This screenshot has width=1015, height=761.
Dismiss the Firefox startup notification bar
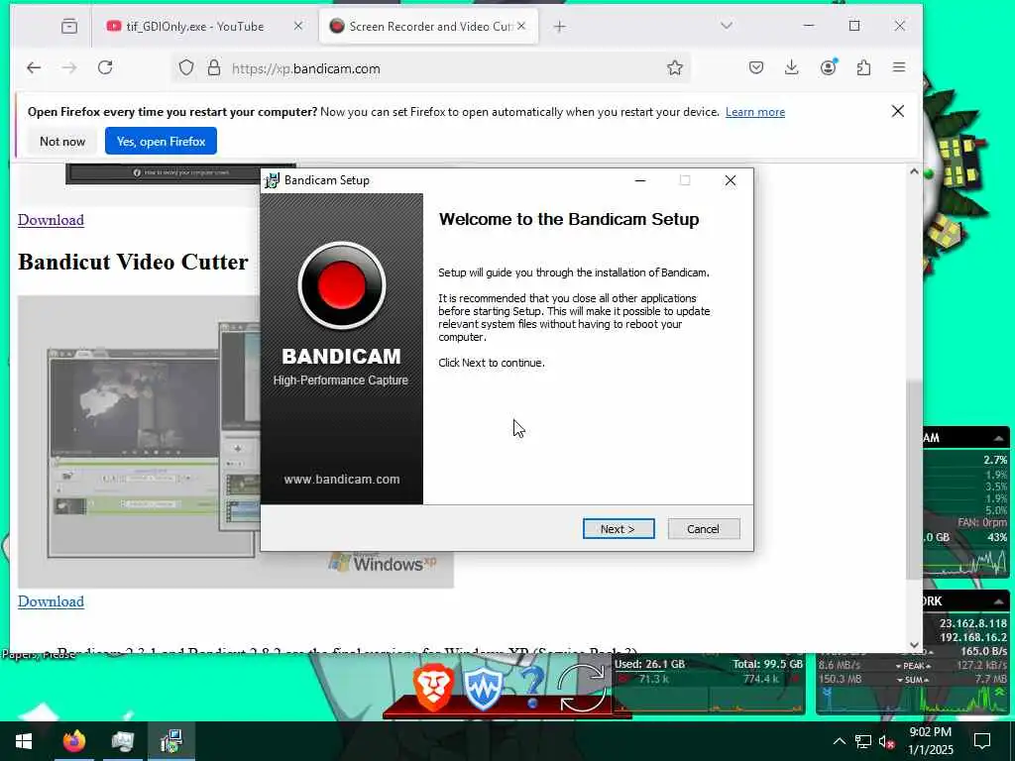tap(898, 111)
